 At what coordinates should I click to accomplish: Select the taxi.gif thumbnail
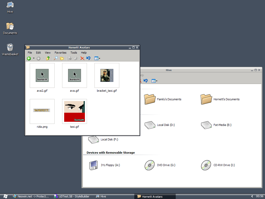(75, 111)
